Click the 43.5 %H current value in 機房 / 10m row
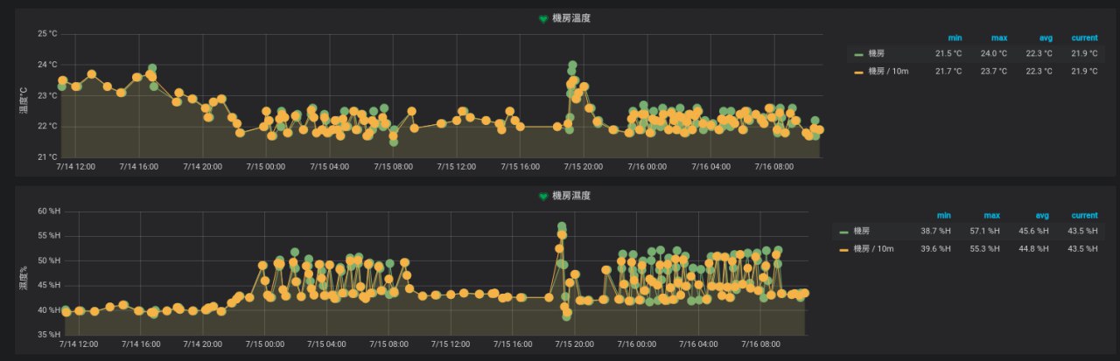 point(1082,249)
